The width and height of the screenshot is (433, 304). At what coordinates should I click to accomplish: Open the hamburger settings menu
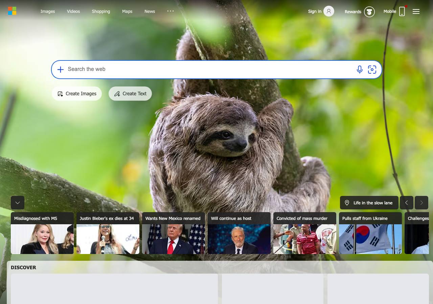[416, 11]
